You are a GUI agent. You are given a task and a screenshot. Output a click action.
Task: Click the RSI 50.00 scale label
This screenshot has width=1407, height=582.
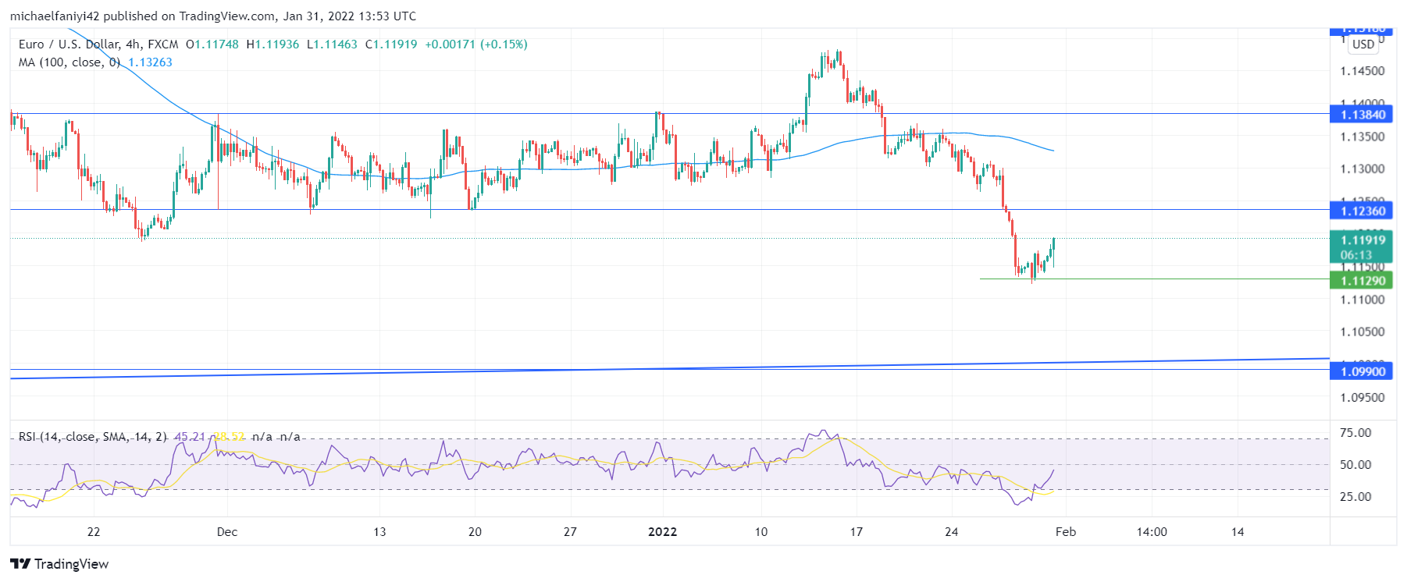pyautogui.click(x=1355, y=465)
